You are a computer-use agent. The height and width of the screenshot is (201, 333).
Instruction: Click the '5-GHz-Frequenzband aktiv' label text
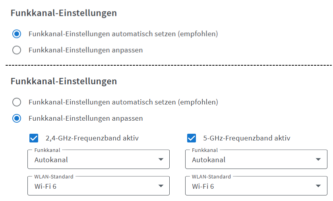(246, 138)
